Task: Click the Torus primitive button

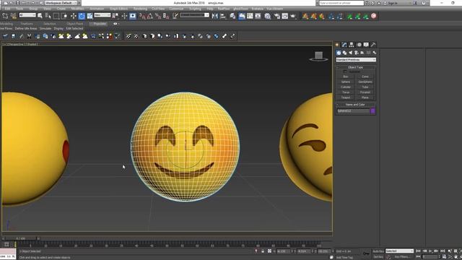Action: pos(346,92)
